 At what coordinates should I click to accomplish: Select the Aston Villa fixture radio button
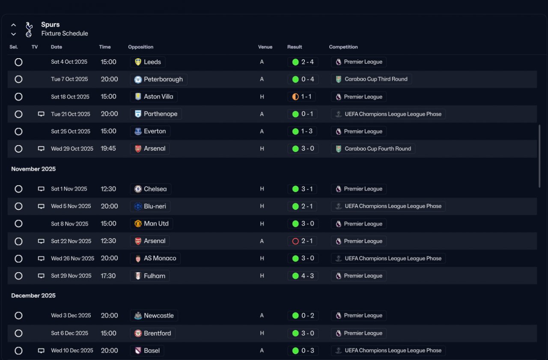(x=18, y=97)
